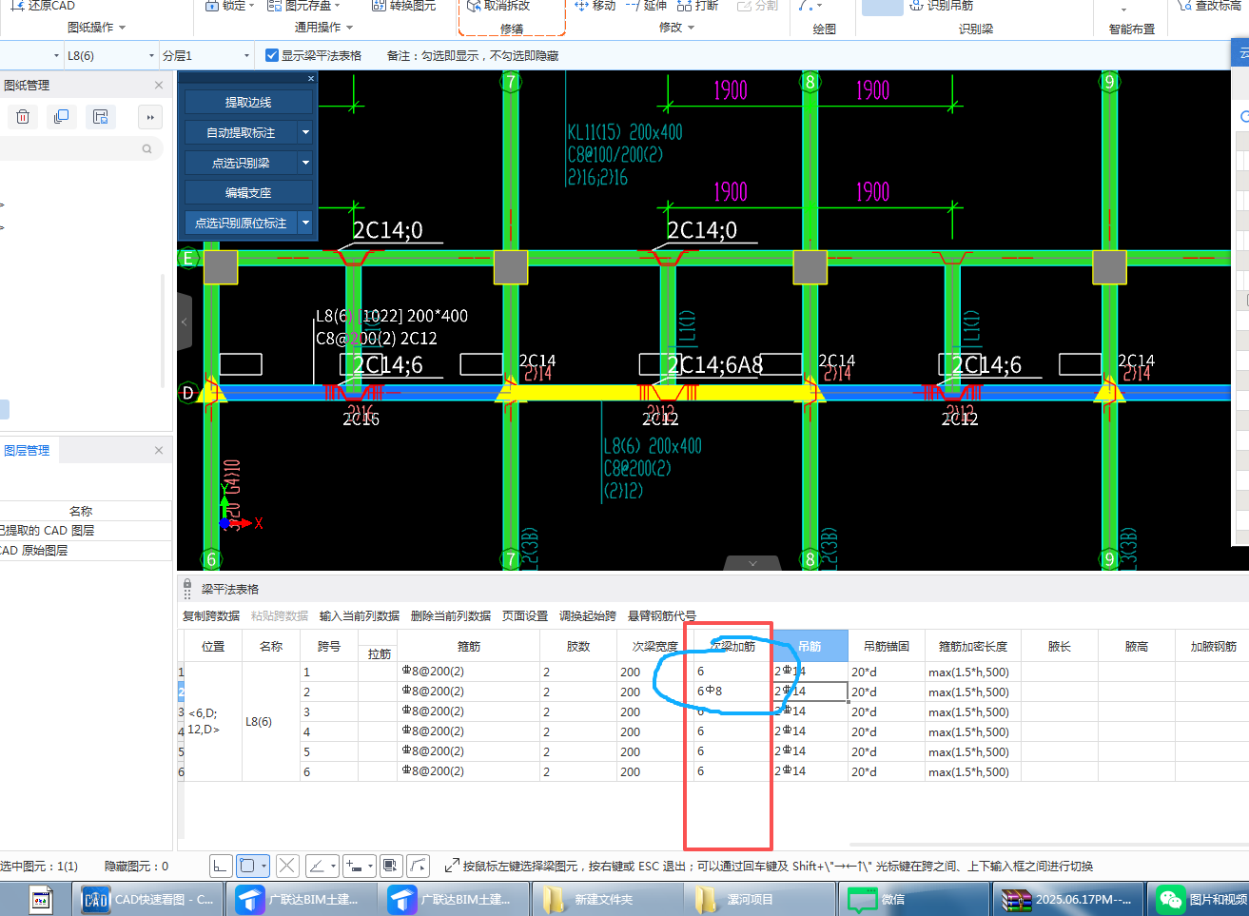
Task: Open the first 广联达BIM土建 taskbar window
Action: pyautogui.click(x=300, y=899)
